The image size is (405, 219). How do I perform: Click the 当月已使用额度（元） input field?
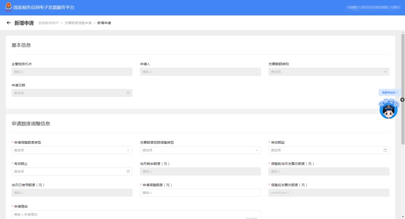pos(72,193)
